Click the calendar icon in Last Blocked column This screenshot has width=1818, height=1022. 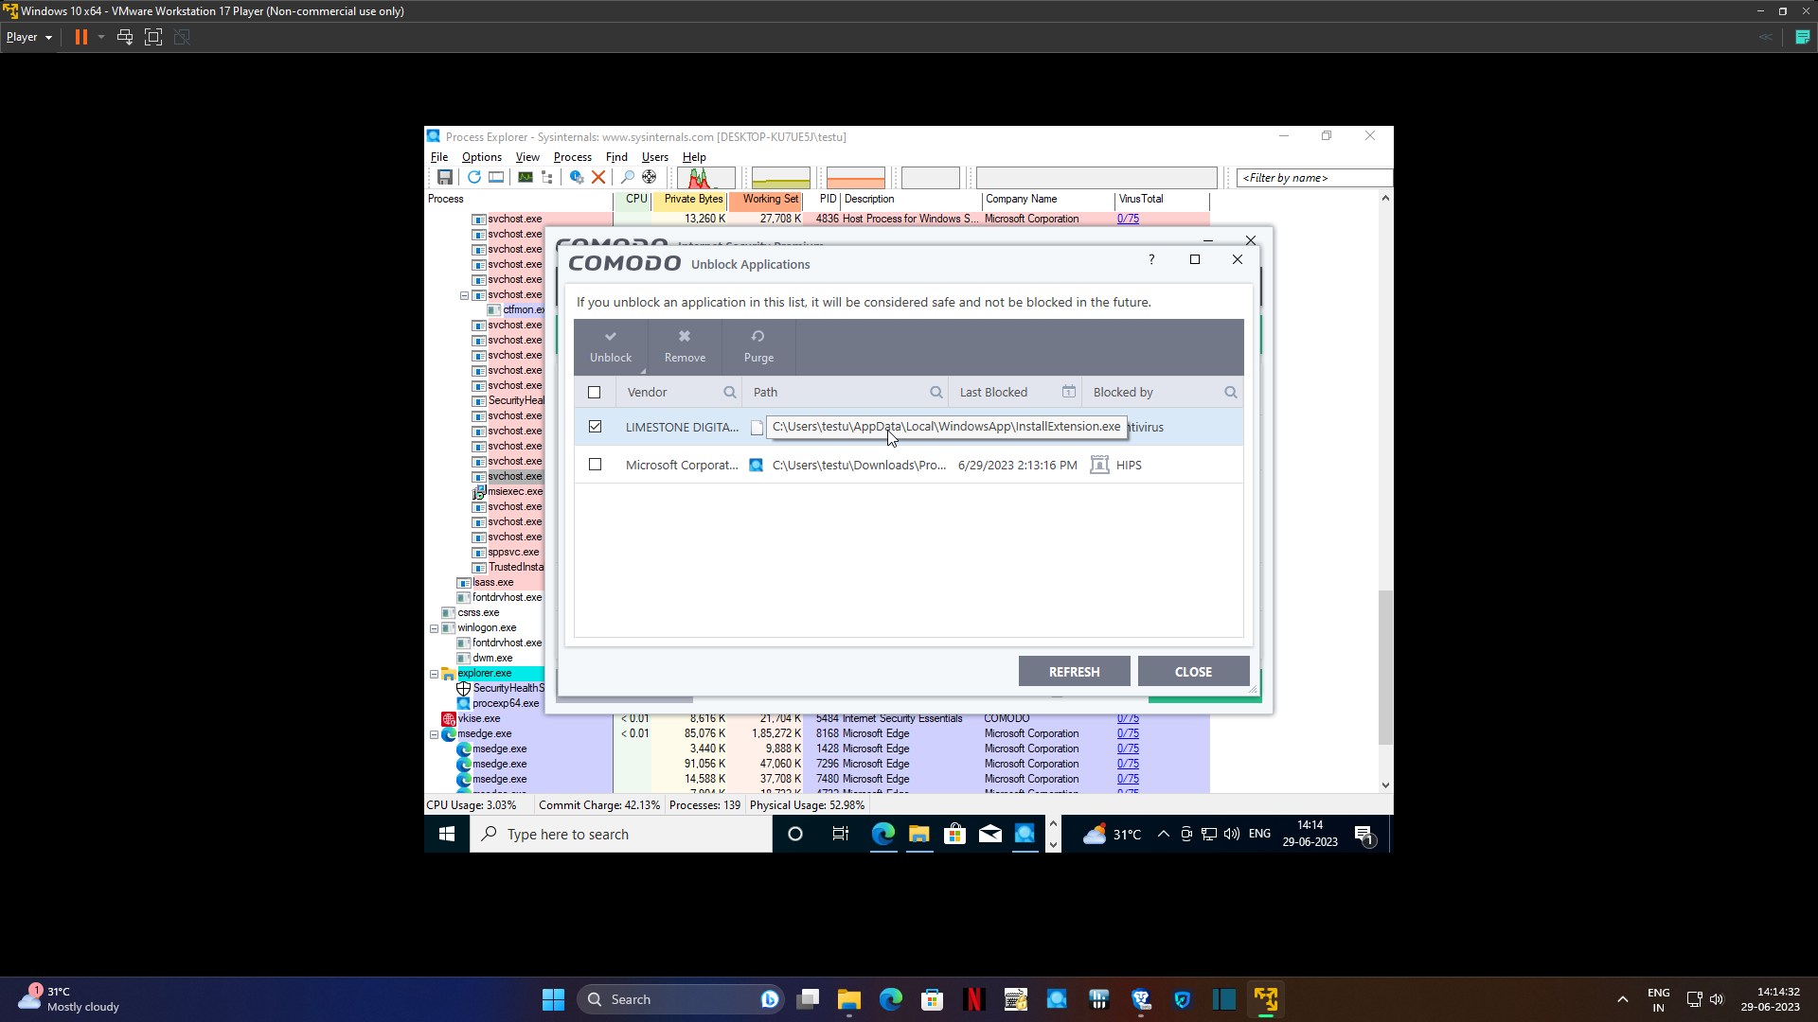click(1068, 392)
